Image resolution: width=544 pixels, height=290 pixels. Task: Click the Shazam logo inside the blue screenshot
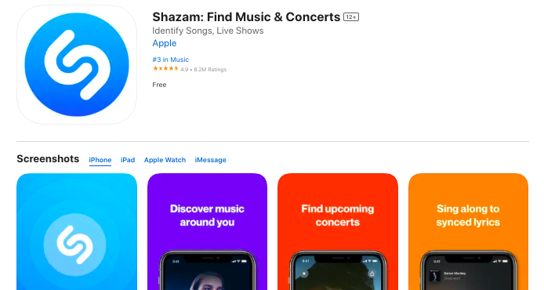(75, 245)
